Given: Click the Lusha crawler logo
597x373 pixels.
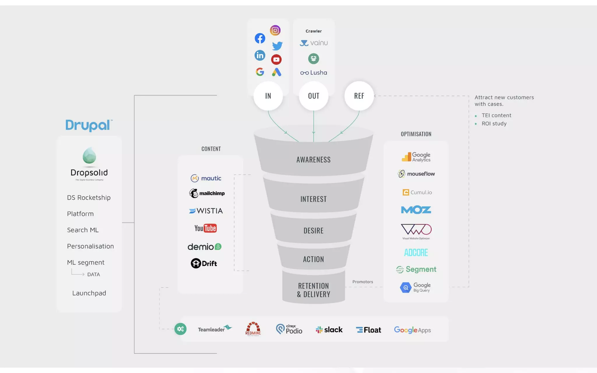Looking at the screenshot, I should pos(314,73).
